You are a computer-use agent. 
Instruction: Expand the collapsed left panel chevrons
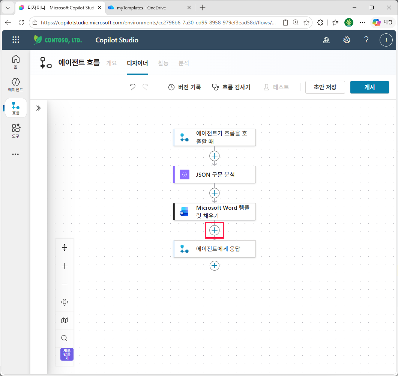38,108
